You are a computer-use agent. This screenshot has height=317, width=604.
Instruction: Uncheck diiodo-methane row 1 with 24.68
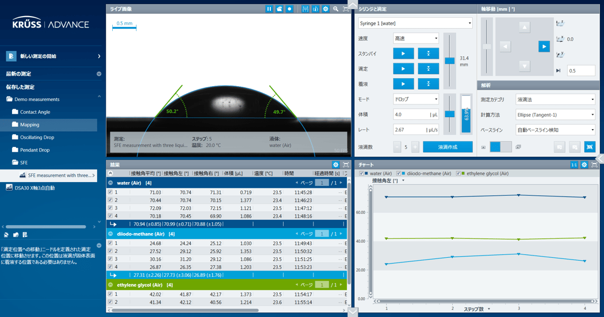(x=110, y=243)
